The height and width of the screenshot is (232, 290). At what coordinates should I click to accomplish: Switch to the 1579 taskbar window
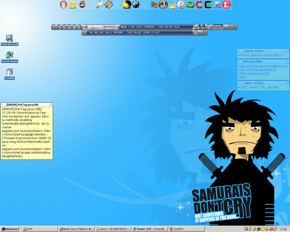[40, 229]
